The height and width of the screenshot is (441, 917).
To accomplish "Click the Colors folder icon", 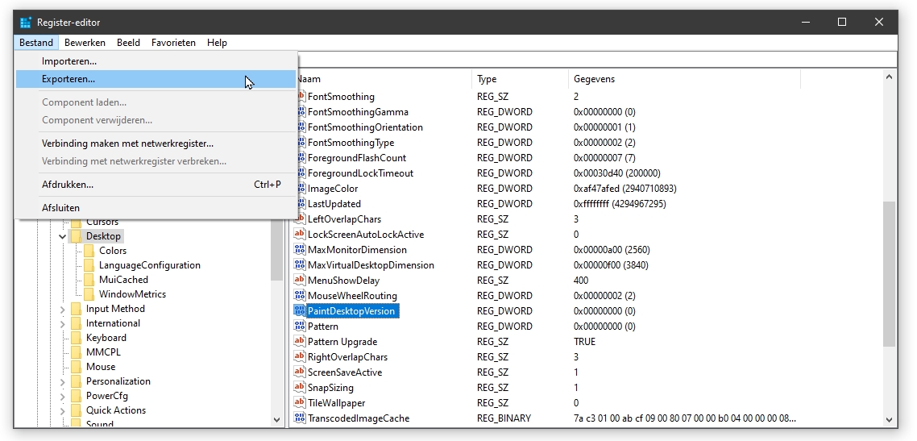I will coord(89,250).
